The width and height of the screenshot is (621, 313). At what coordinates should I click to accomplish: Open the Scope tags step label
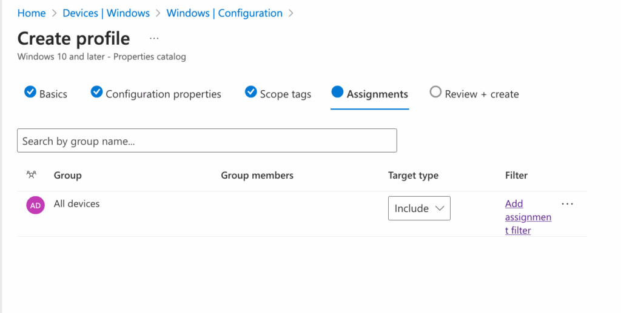(285, 94)
